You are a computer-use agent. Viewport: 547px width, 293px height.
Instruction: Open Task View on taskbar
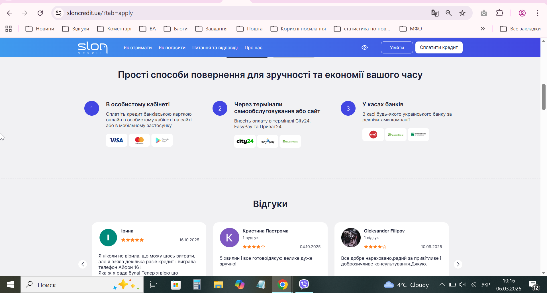pos(154,284)
